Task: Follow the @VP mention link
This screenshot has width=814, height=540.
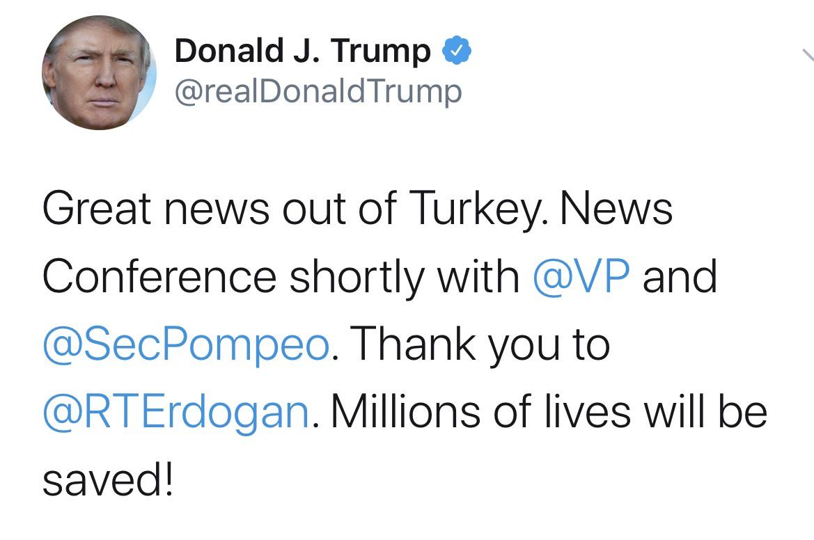Action: point(581,276)
